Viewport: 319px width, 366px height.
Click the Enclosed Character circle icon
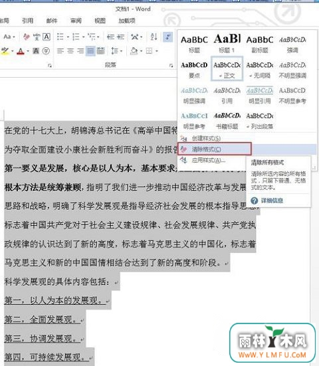pyautogui.click(x=46, y=50)
